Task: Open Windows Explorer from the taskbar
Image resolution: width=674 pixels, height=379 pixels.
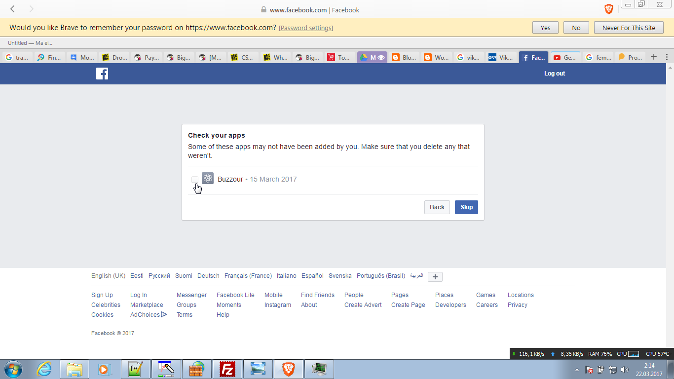Action: [75, 369]
